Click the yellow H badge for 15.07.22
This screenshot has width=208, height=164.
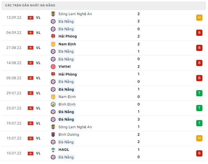pos(199,139)
